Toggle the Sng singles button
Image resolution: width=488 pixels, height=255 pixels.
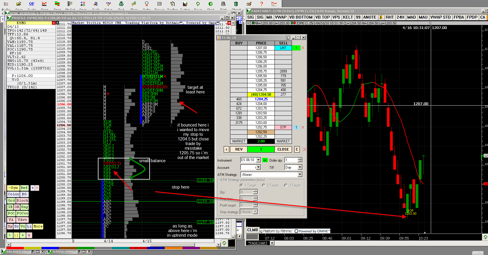(24, 207)
